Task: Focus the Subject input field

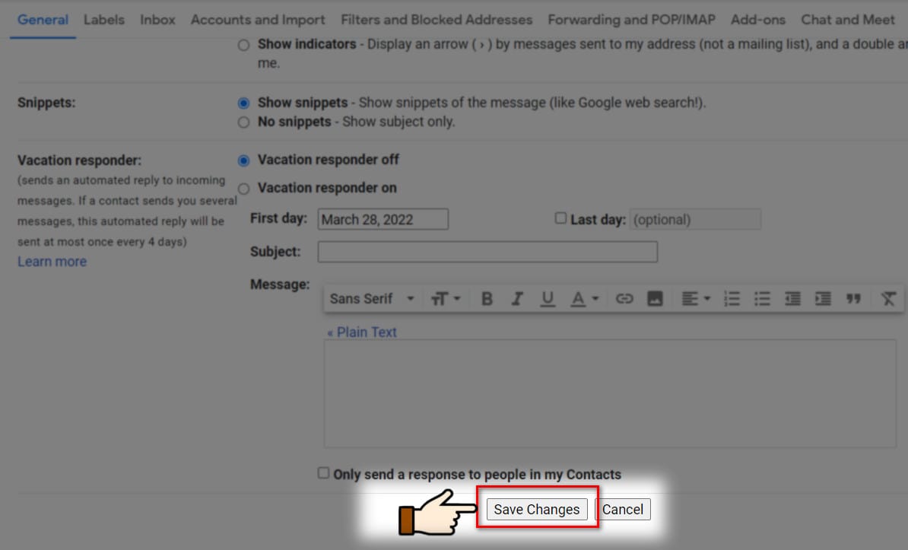Action: click(487, 252)
